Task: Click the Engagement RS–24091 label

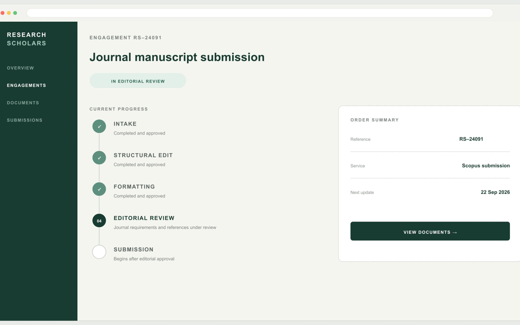Action: 126,38
